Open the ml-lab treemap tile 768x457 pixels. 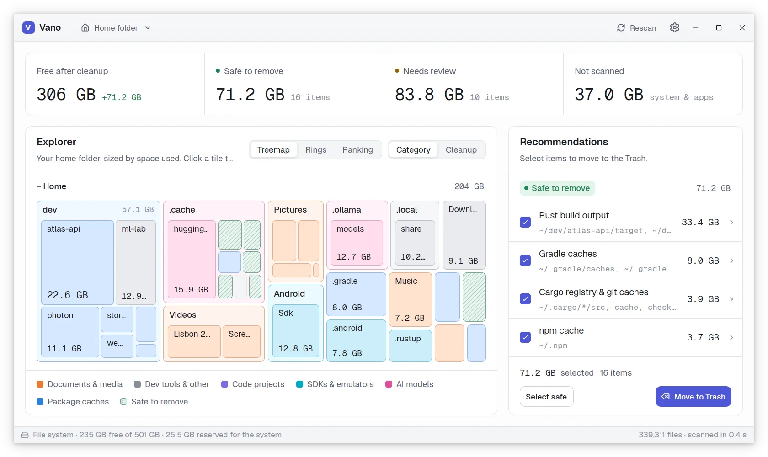(136, 262)
